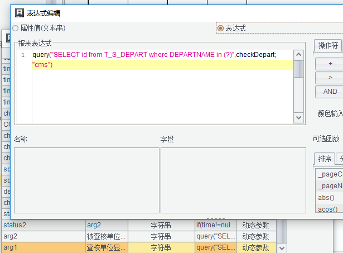
Task: Select the _pageC function entry
Action: pyautogui.click(x=330, y=174)
